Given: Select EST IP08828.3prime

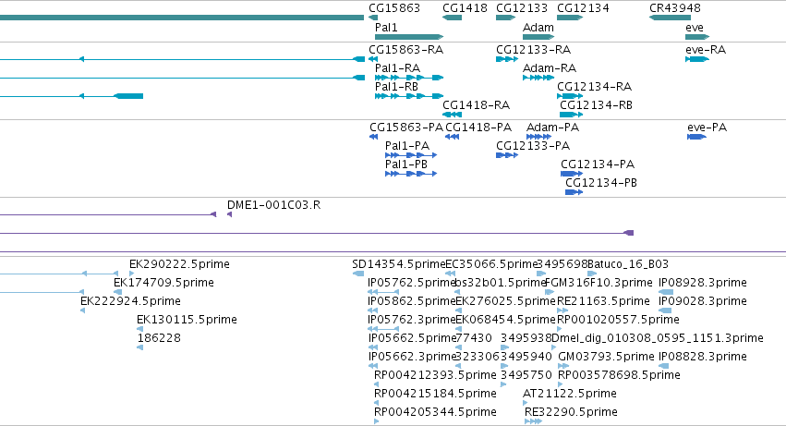Looking at the screenshot, I should [x=703, y=358].
